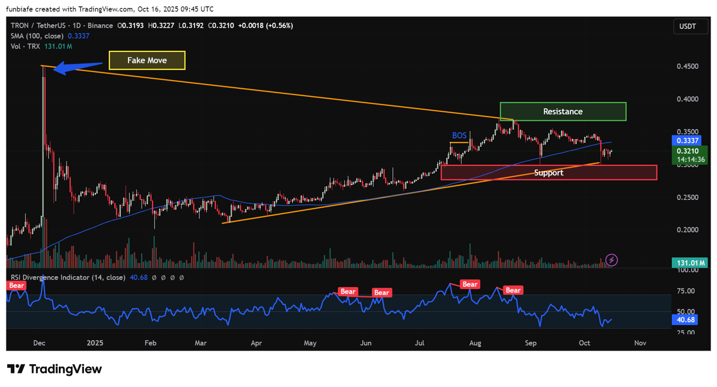Viewport: 717px width, 387px height.
Task: Click the Binance exchange name in the legend
Action: [100, 25]
